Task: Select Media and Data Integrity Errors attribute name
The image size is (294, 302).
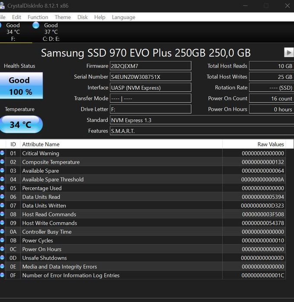Action: tap(60, 267)
